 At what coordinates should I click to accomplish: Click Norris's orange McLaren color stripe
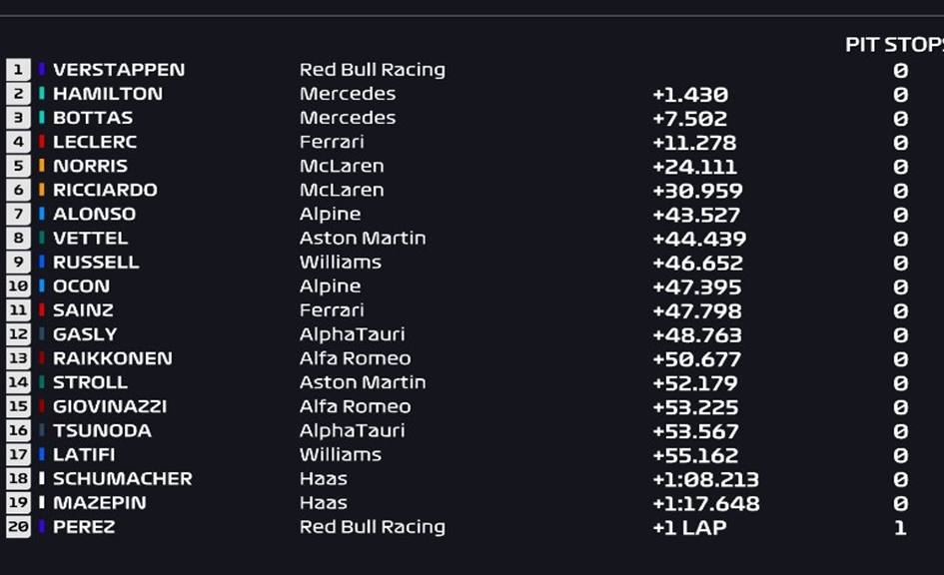42,166
